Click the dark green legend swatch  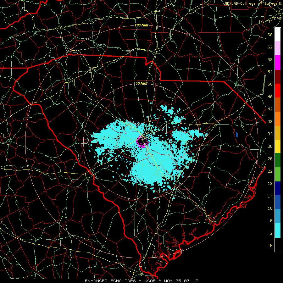(278, 160)
